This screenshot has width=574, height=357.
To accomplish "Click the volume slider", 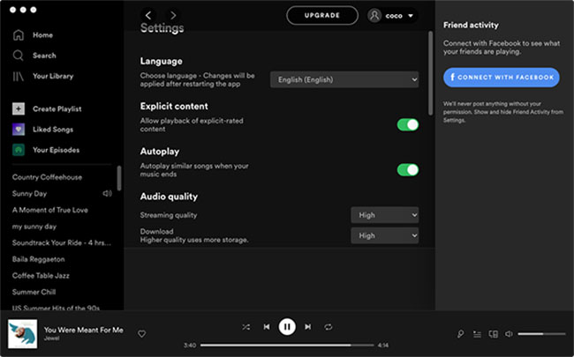I will (541, 334).
